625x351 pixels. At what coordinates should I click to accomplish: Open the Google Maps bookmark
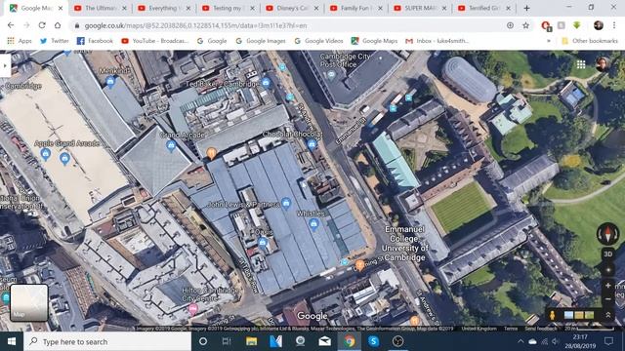(x=374, y=41)
